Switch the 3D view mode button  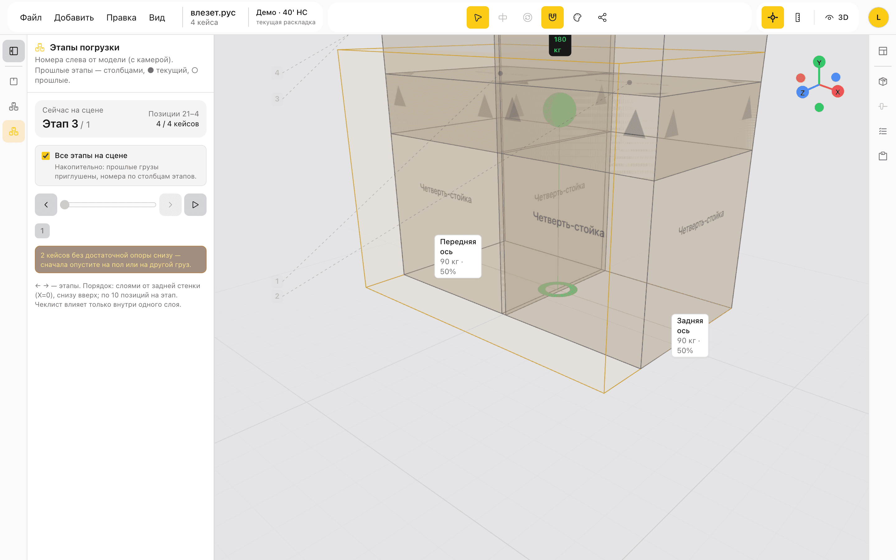click(837, 17)
